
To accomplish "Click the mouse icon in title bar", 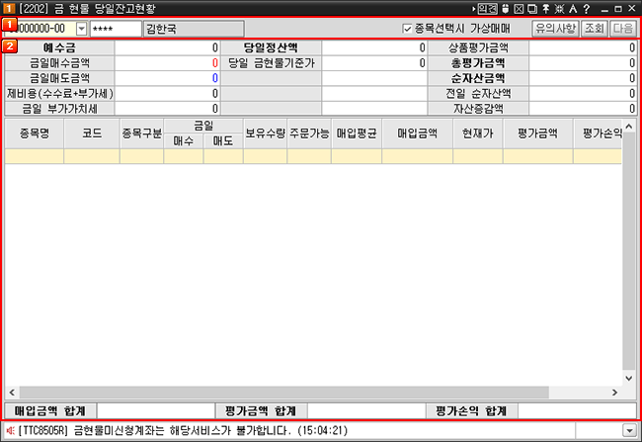I will tap(507, 9).
